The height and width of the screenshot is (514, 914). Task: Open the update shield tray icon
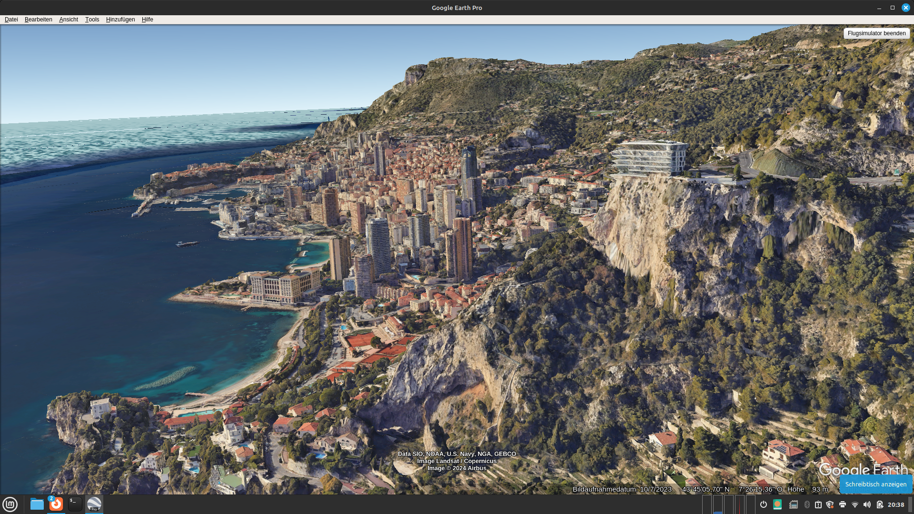coord(830,504)
